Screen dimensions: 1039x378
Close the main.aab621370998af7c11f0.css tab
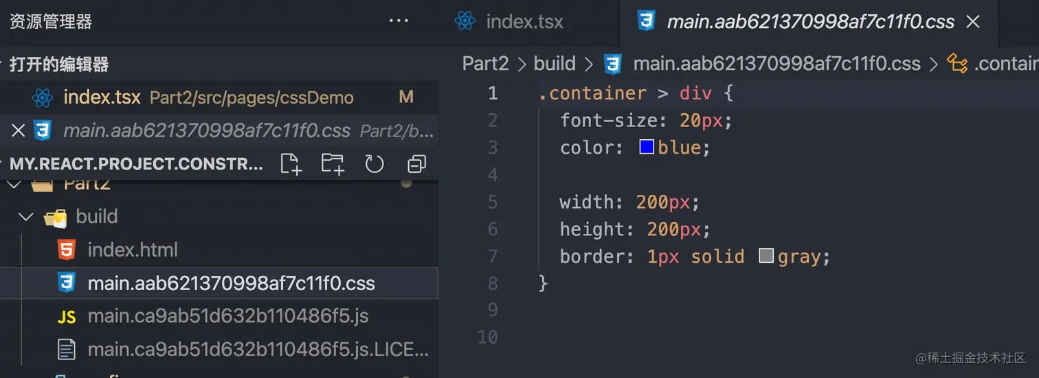coord(973,22)
